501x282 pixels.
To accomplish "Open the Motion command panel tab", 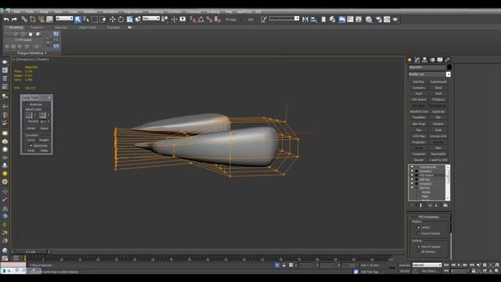I will tap(433, 60).
